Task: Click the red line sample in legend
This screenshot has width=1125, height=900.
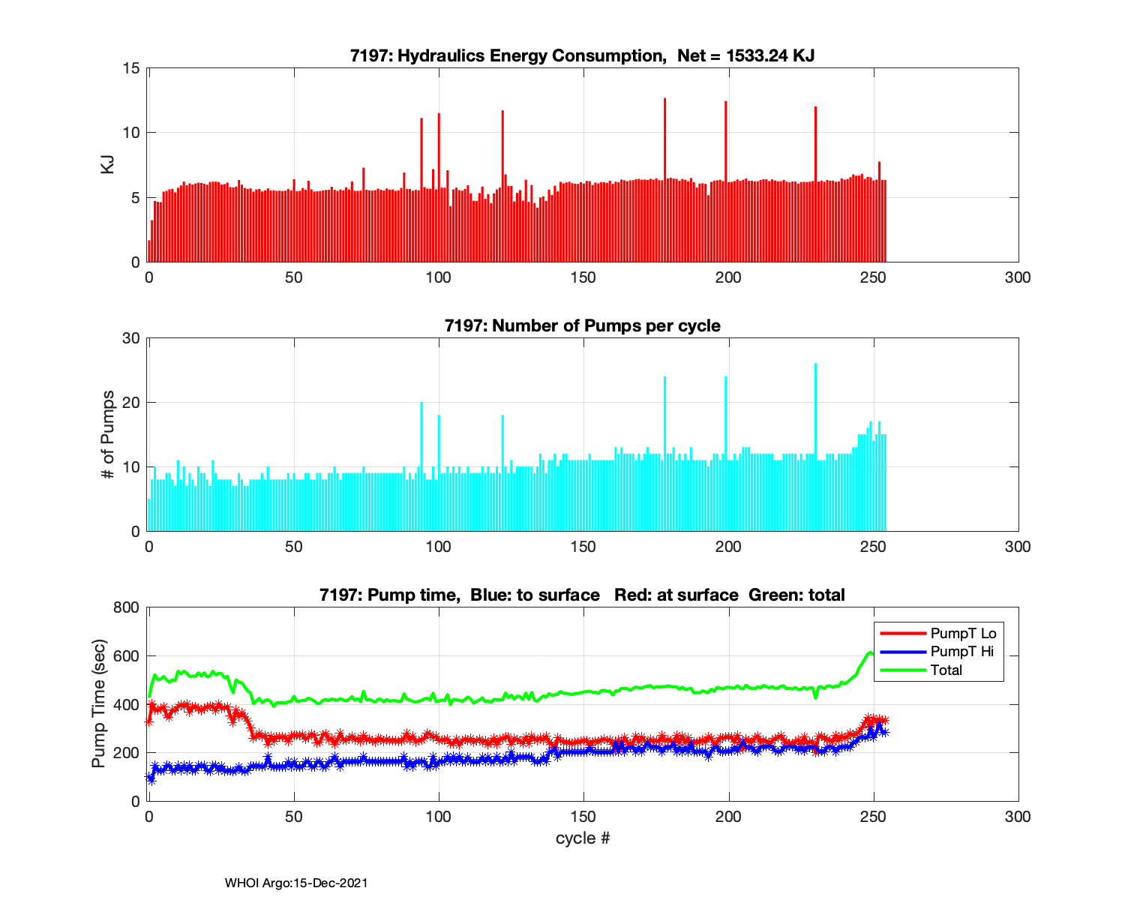Action: click(x=902, y=634)
